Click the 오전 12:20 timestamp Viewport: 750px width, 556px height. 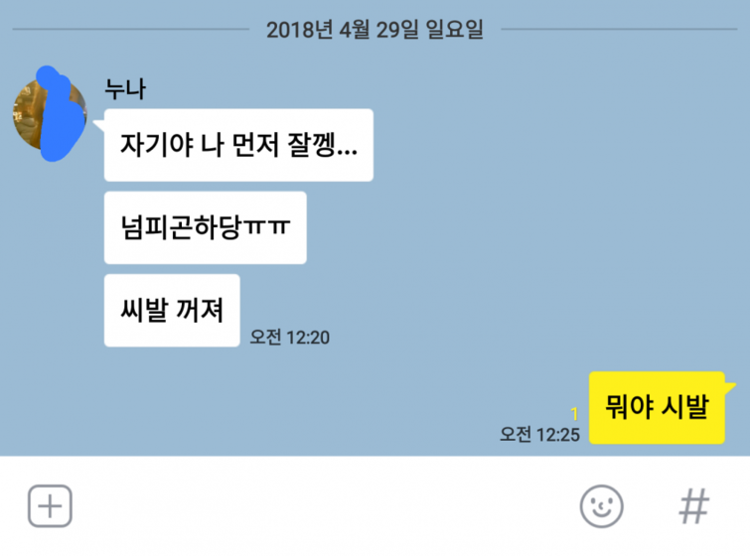[290, 338]
